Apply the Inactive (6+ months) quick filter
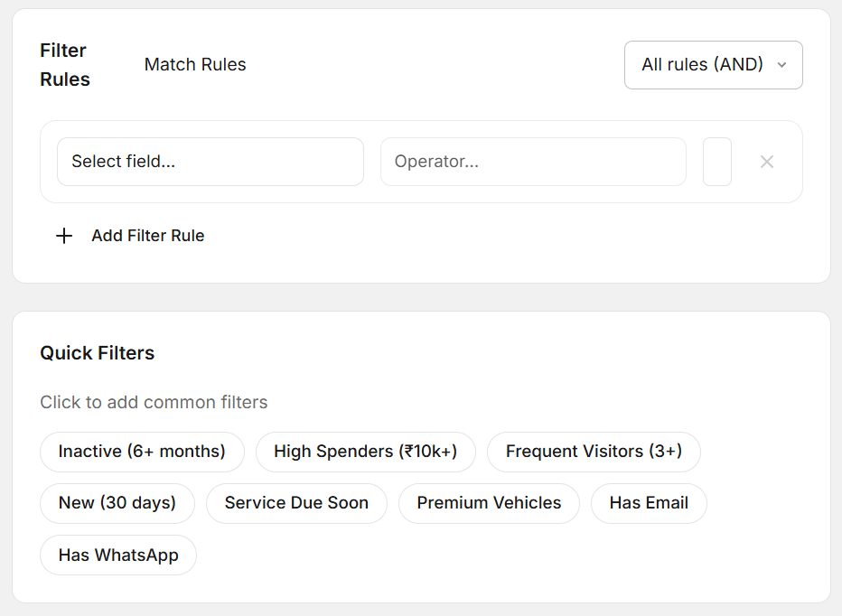 [x=142, y=452]
